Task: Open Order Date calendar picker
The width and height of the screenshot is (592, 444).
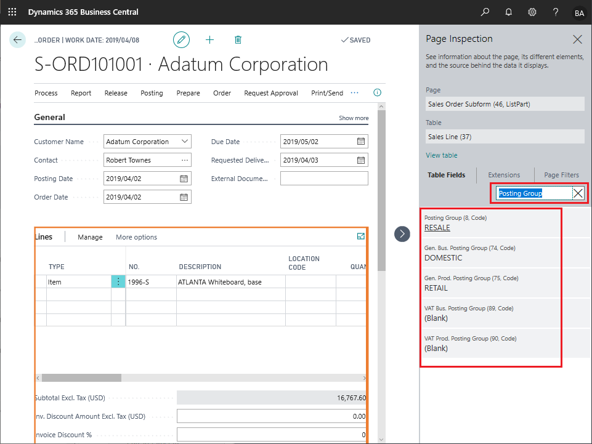Action: [184, 197]
